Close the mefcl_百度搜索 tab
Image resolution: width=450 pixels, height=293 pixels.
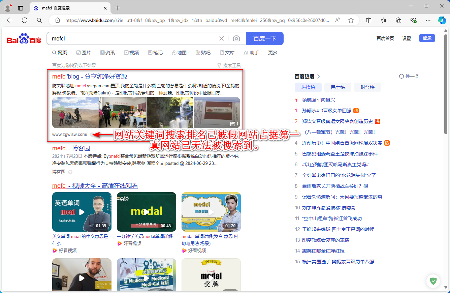click(105, 8)
